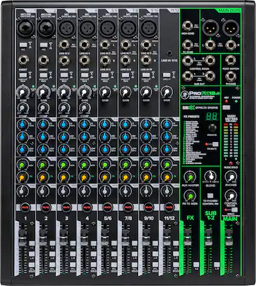Toggle the Hi-Z switch on channel 2
This screenshot has width=256, height=286.
(44, 45)
